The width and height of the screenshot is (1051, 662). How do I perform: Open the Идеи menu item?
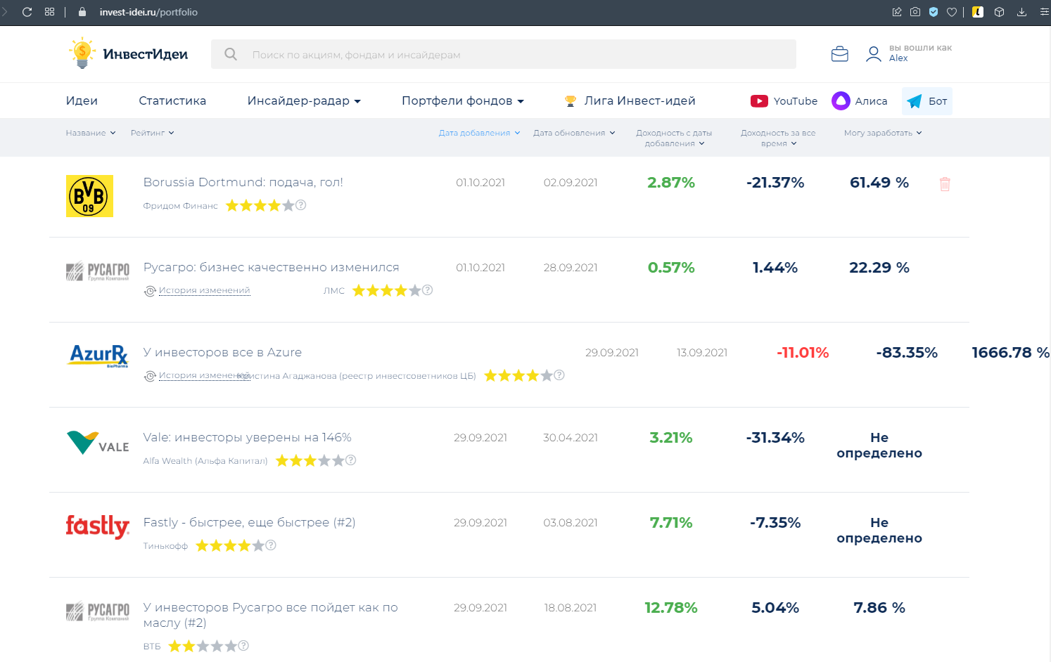pyautogui.click(x=82, y=101)
